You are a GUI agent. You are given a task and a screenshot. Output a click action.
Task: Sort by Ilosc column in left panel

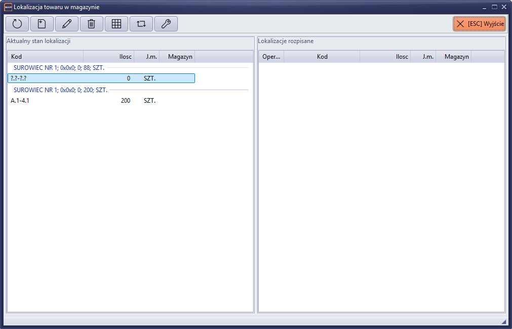(x=109, y=57)
